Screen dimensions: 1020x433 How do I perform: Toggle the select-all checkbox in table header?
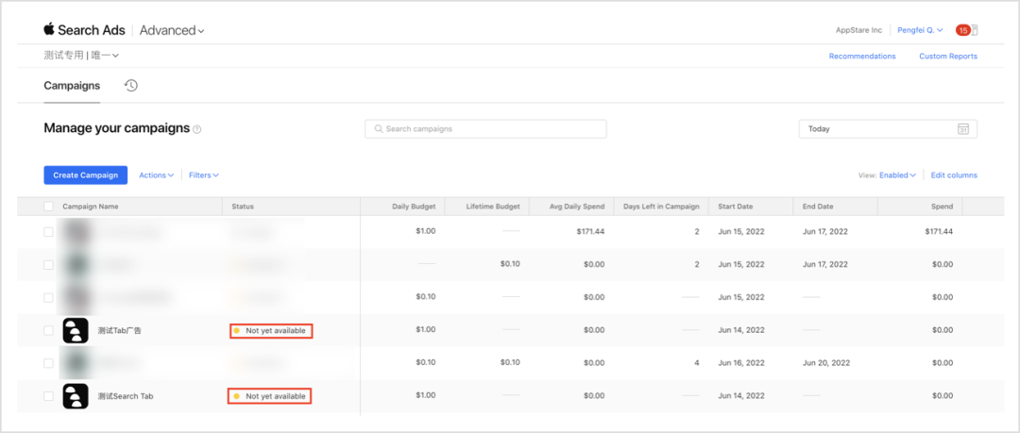click(x=49, y=207)
